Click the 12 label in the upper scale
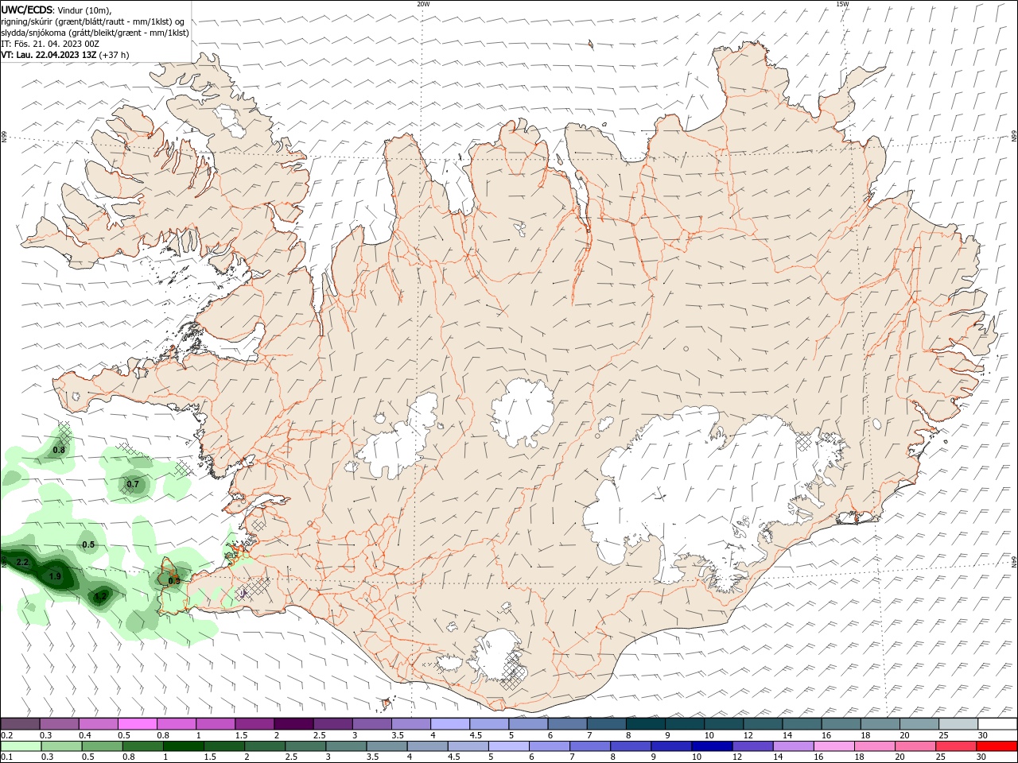This screenshot has width=1018, height=763. [x=748, y=735]
